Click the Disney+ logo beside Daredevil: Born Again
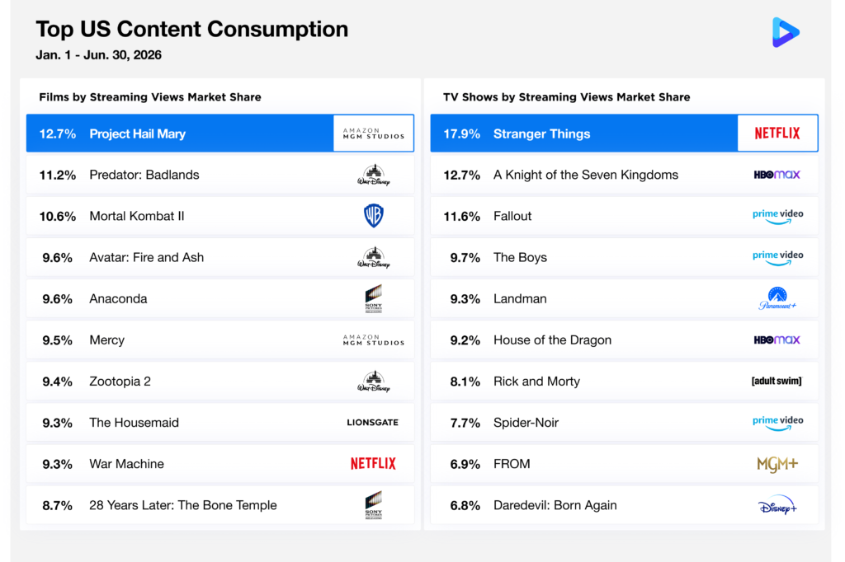Viewport: 845px width, 562px height. pos(777,505)
